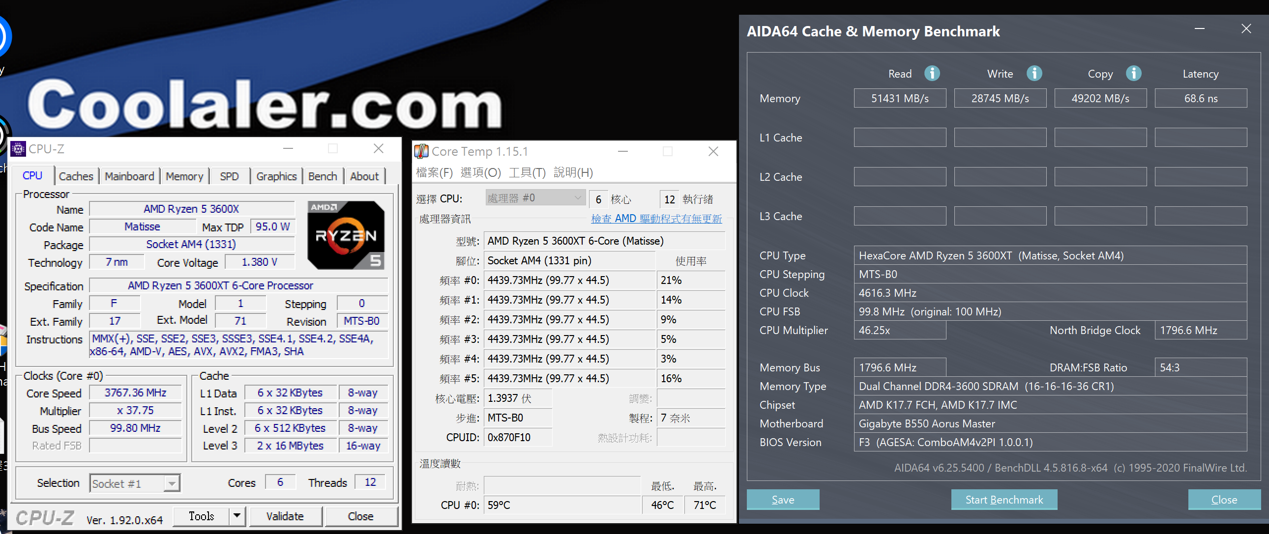
Task: Click the Memory Read result field
Action: [x=900, y=98]
